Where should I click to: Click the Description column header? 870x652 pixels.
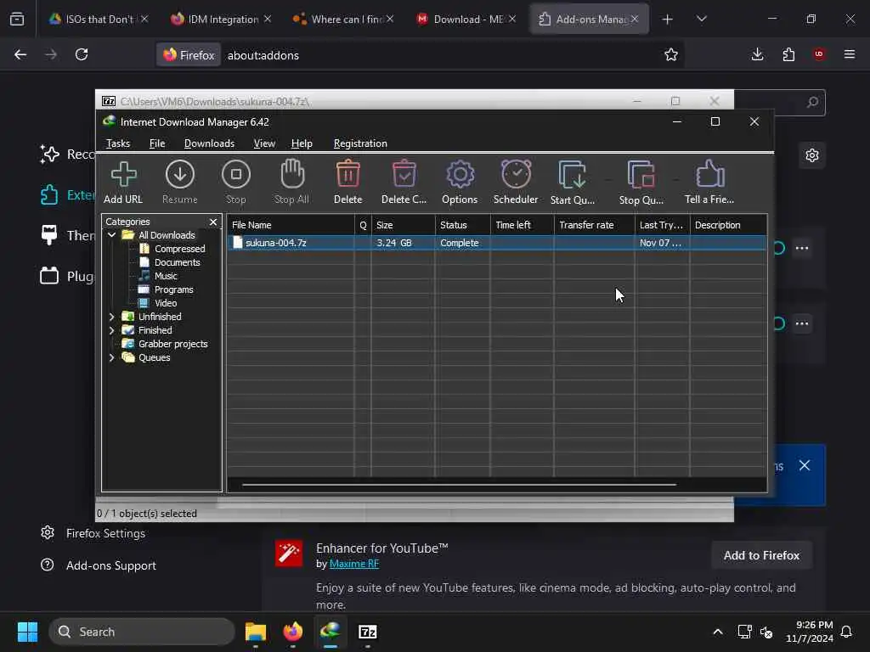coord(728,225)
